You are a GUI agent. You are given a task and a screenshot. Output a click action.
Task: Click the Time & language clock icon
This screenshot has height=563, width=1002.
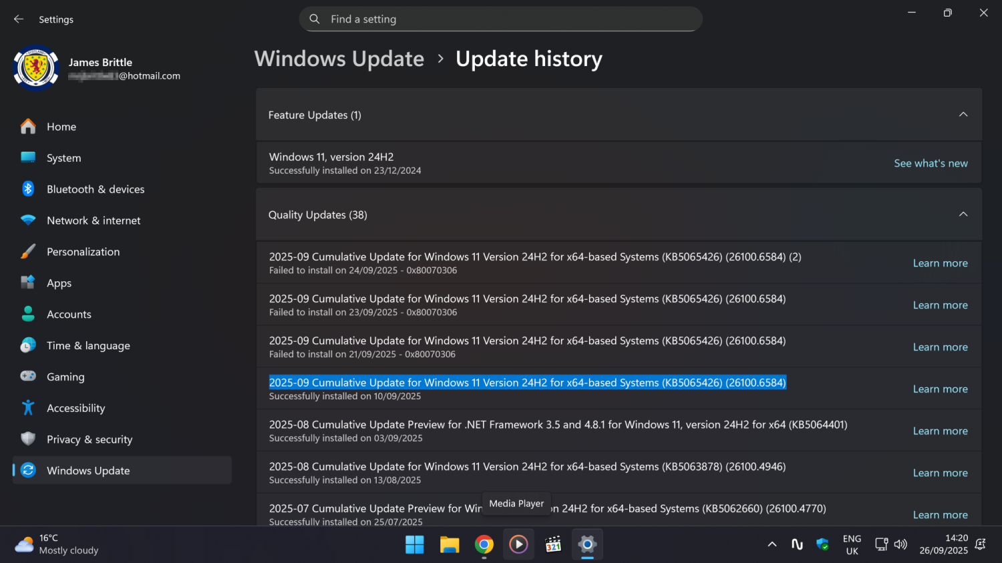point(28,345)
